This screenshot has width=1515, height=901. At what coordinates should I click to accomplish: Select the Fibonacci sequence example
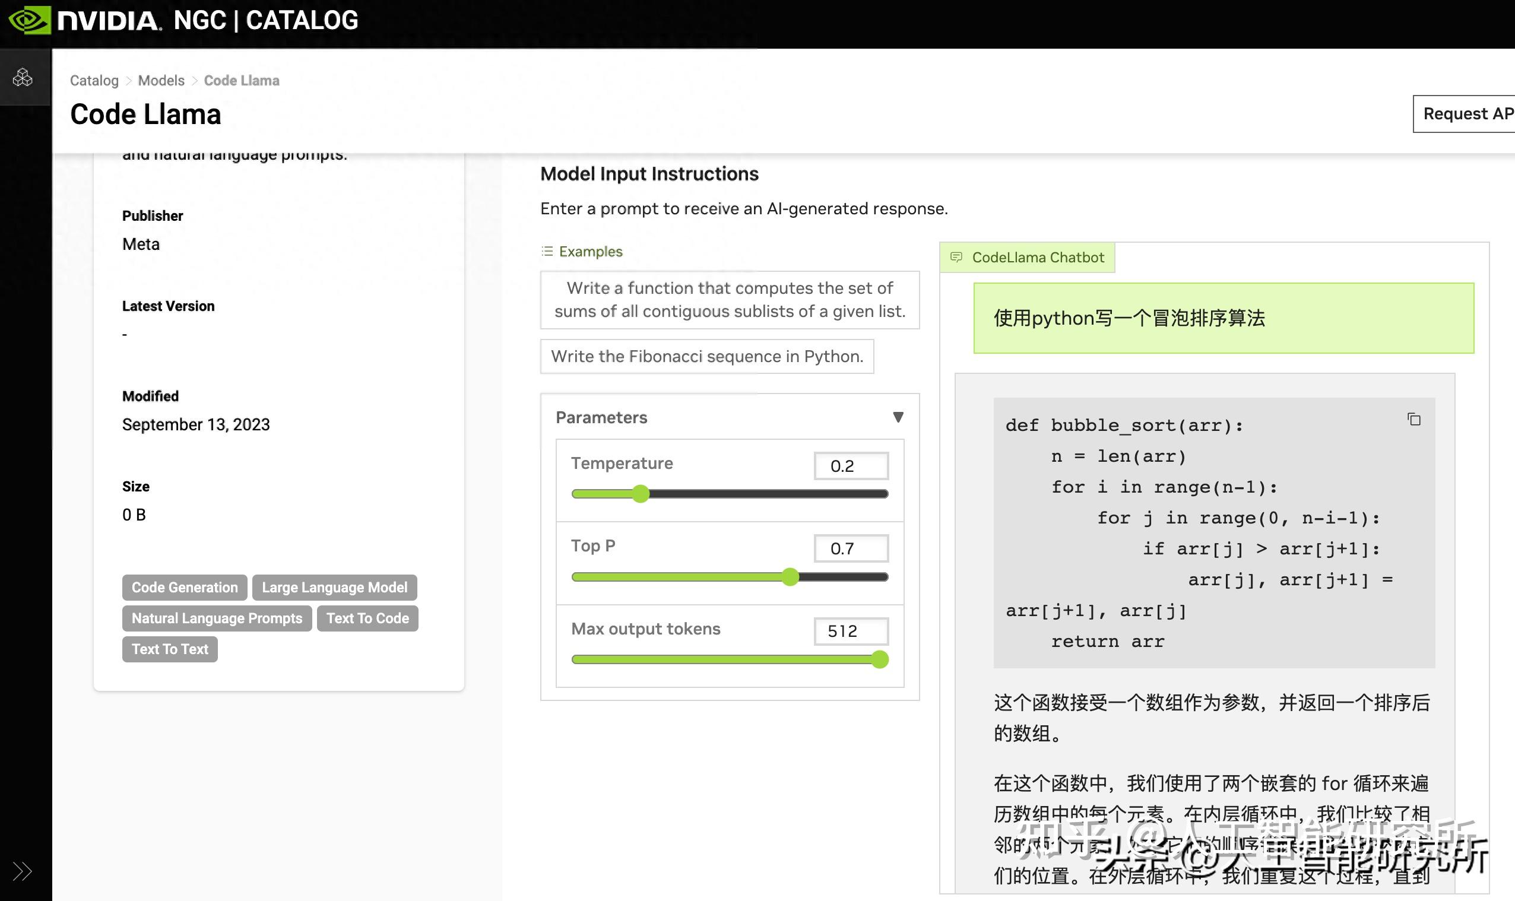pyautogui.click(x=707, y=356)
